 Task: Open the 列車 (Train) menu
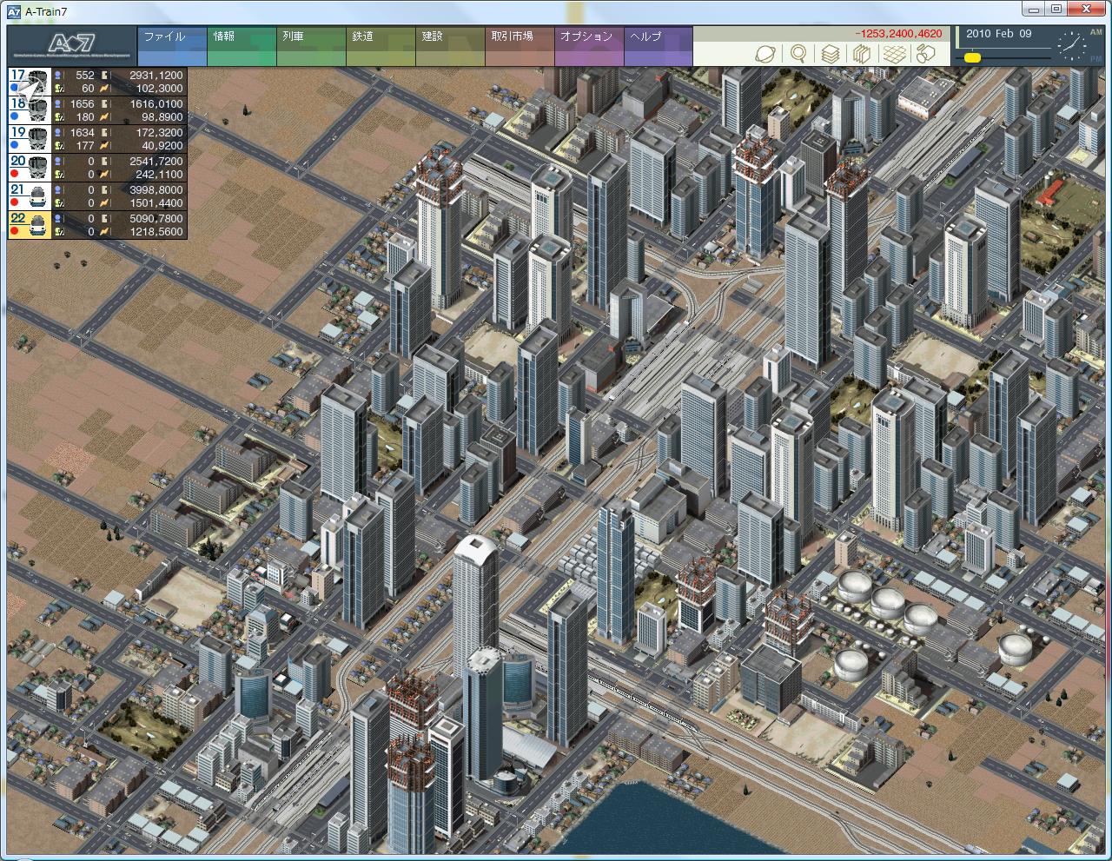pyautogui.click(x=311, y=46)
